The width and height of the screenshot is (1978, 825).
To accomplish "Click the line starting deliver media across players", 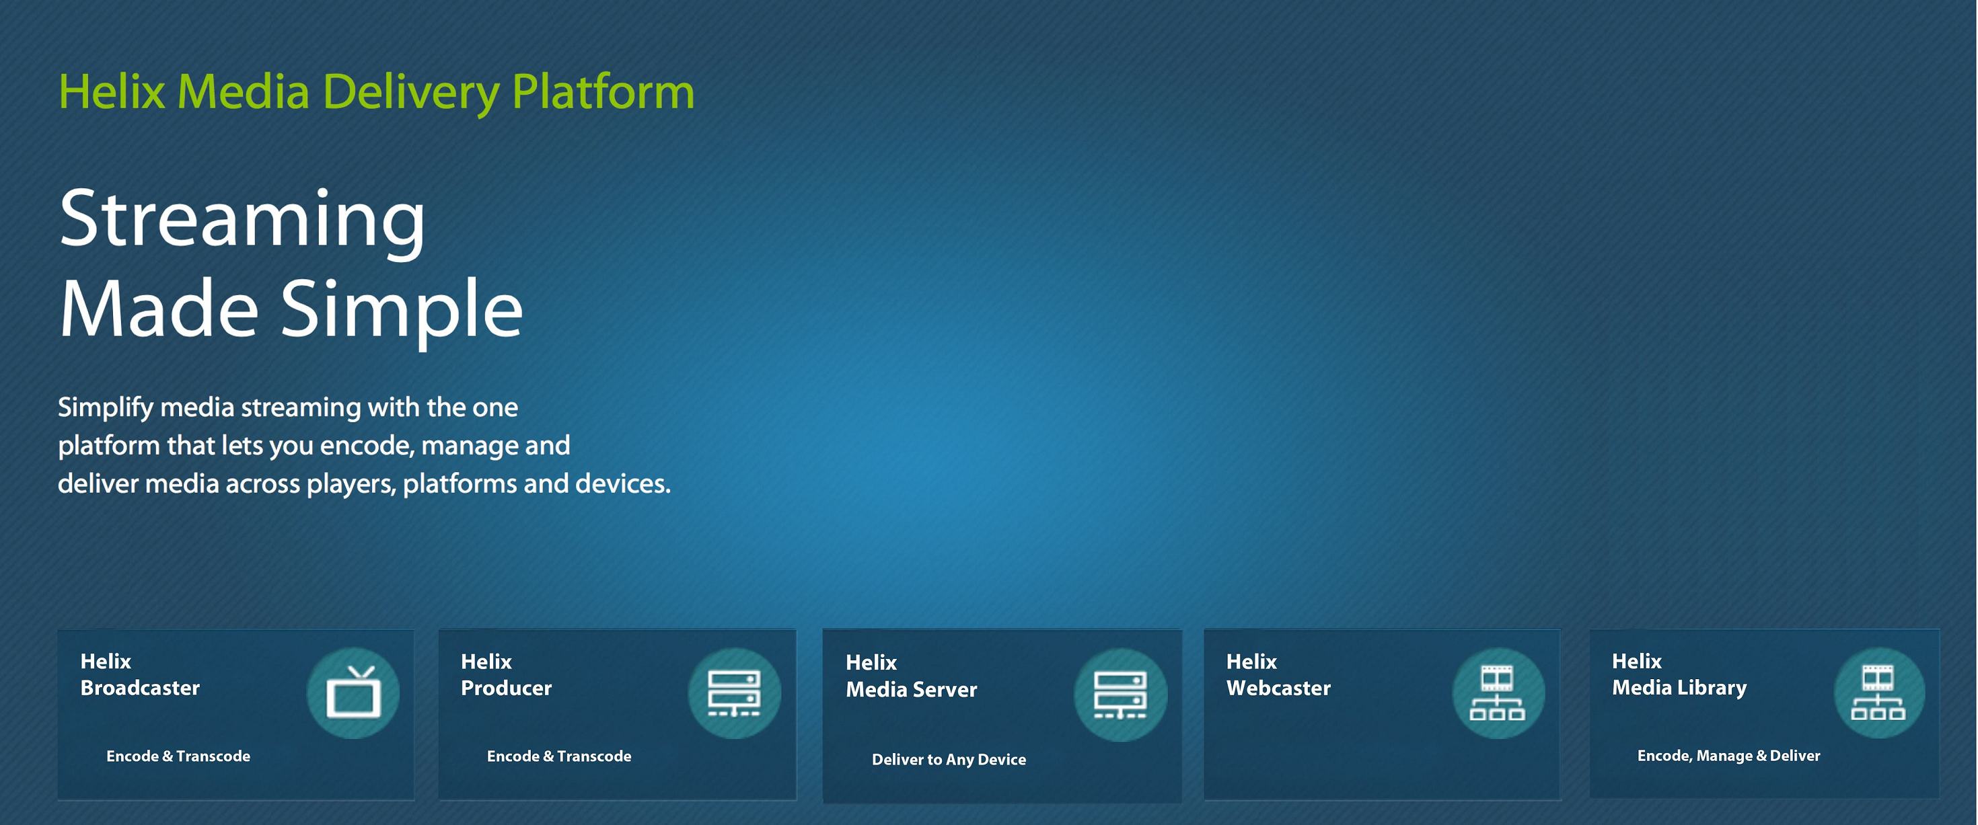I will pos(364,483).
